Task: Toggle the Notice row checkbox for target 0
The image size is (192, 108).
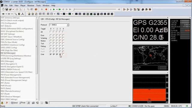Action: coord(51,41)
